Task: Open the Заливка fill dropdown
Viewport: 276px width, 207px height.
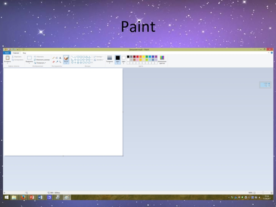Action: point(99,60)
